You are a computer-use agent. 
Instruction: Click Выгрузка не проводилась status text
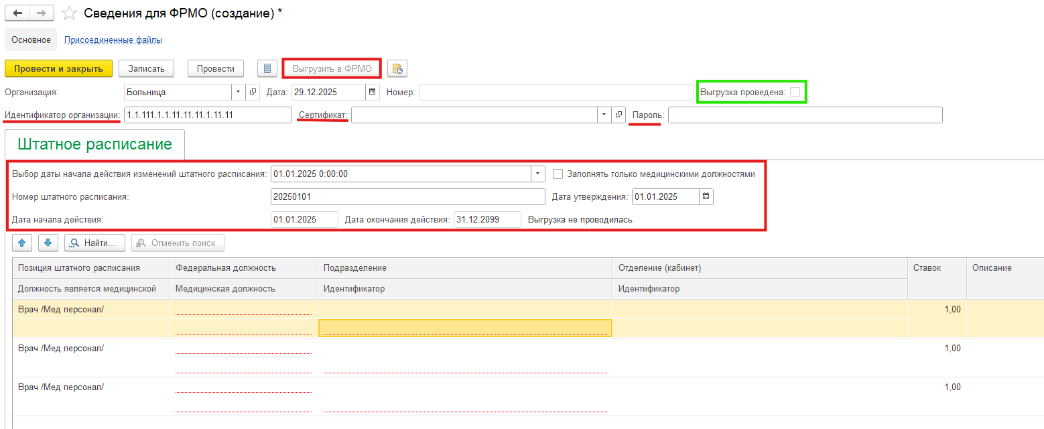coord(580,219)
